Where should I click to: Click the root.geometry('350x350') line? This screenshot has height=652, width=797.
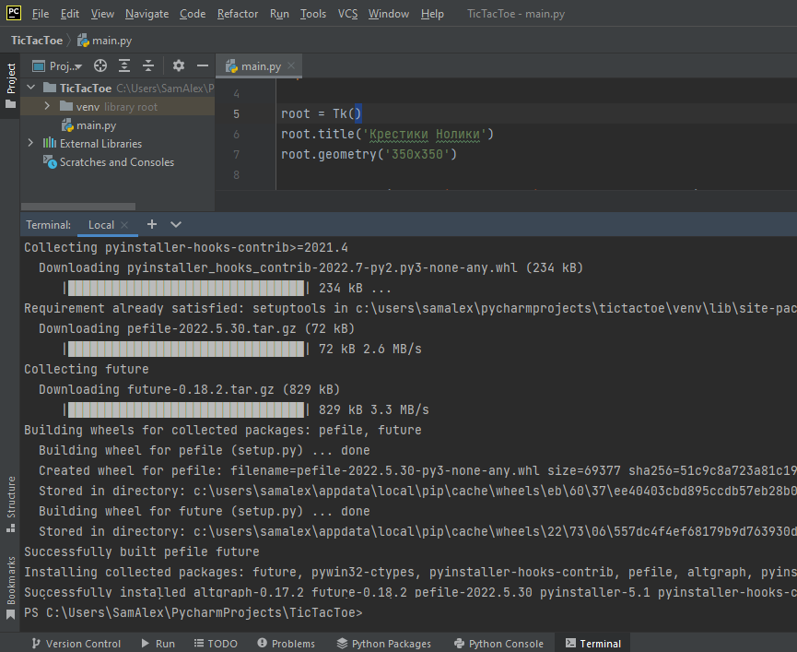369,154
